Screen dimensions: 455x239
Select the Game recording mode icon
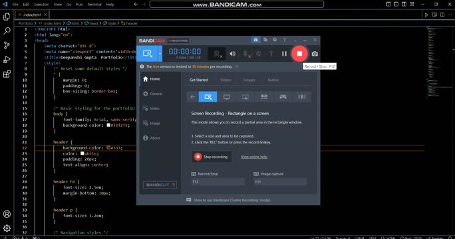[283, 97]
